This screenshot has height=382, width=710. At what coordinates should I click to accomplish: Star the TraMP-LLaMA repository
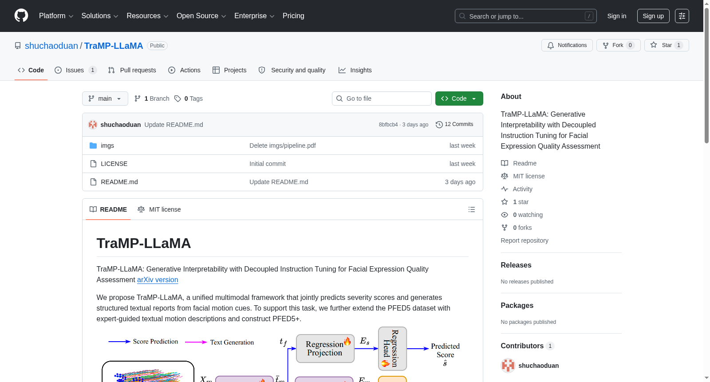[x=667, y=45]
